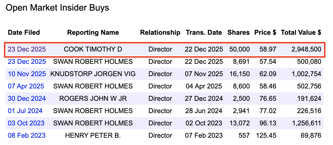This screenshot has height=145, width=333.
Task: Click the 10 Nov 2025 filing date link
Action: tap(27, 74)
